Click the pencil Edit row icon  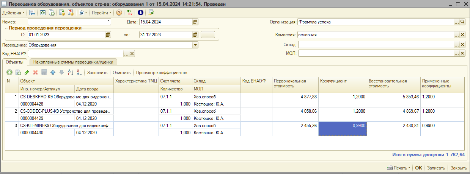[27, 72]
